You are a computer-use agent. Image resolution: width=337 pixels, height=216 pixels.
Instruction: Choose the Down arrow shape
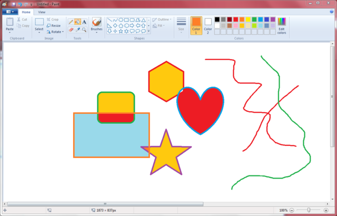click(110, 32)
